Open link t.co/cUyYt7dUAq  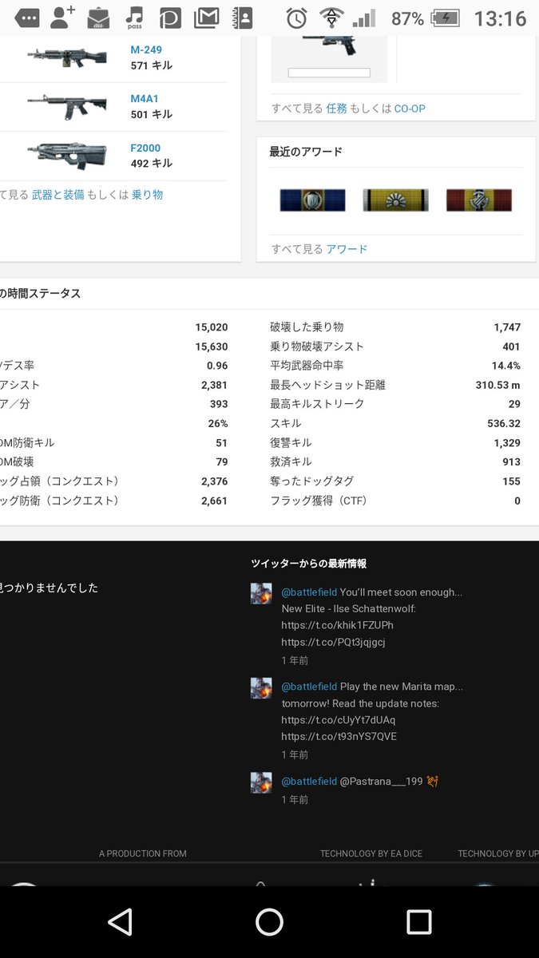(339, 719)
